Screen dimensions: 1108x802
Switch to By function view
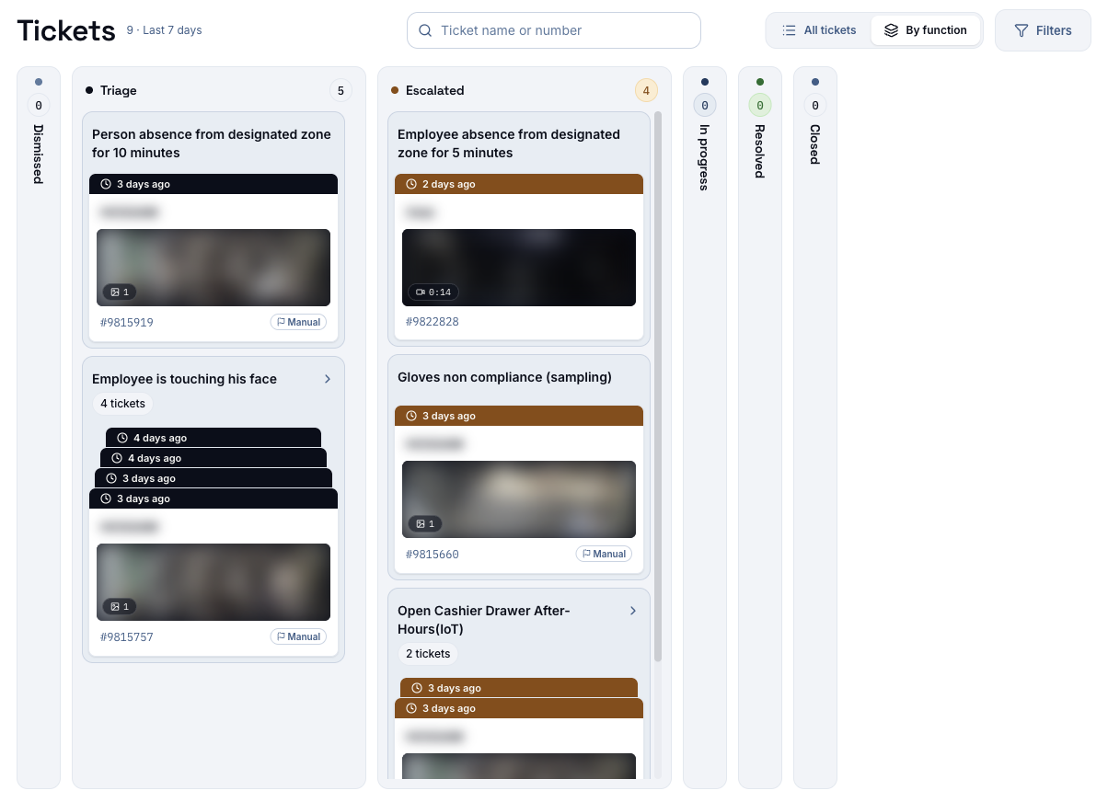tap(926, 30)
